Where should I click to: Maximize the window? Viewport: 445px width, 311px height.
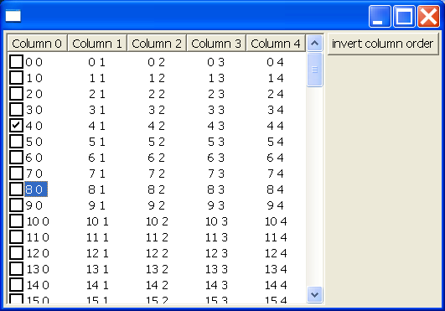tap(404, 16)
